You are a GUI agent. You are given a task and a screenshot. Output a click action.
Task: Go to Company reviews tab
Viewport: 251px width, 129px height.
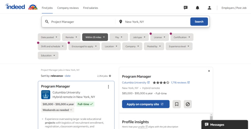click(x=68, y=8)
